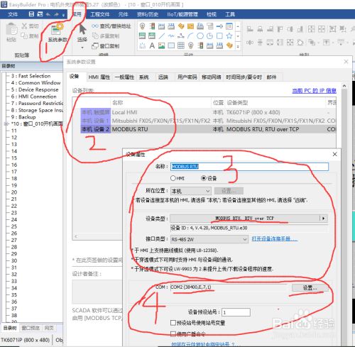Click the 设备预设站号 value field
Image resolution: width=355 pixels, height=347 pixels.
[x=236, y=312]
